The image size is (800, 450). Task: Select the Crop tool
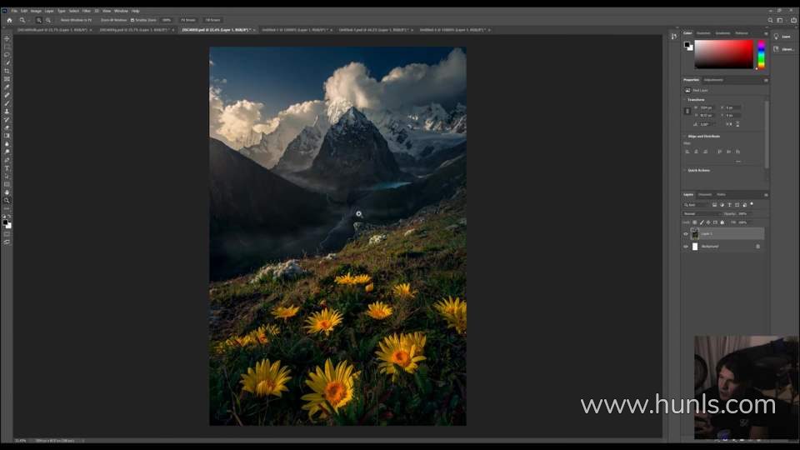7,71
